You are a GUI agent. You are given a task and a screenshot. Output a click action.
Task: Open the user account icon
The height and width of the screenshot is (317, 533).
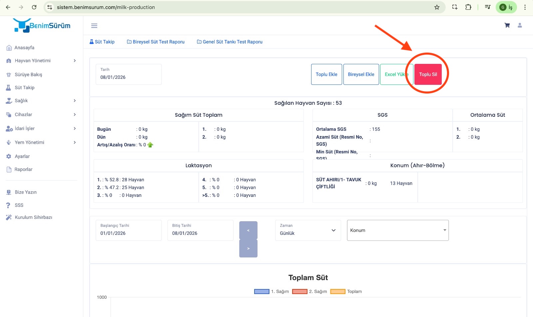(520, 25)
